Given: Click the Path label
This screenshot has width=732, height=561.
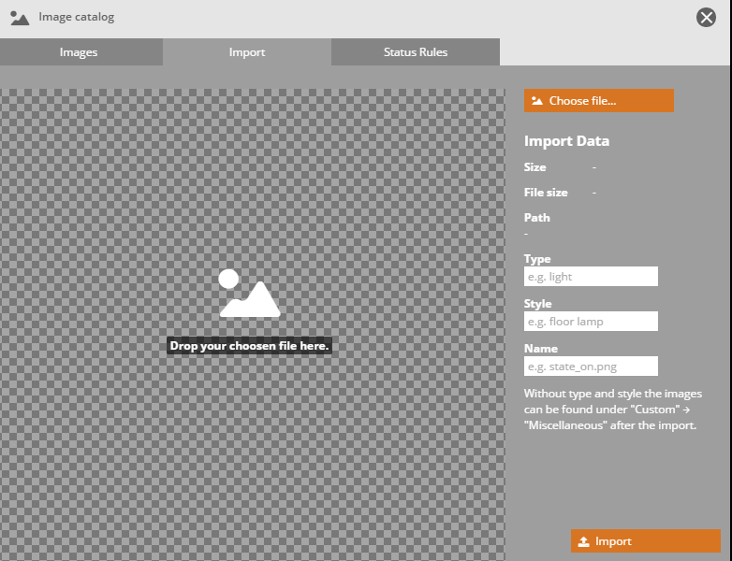Looking at the screenshot, I should [537, 218].
